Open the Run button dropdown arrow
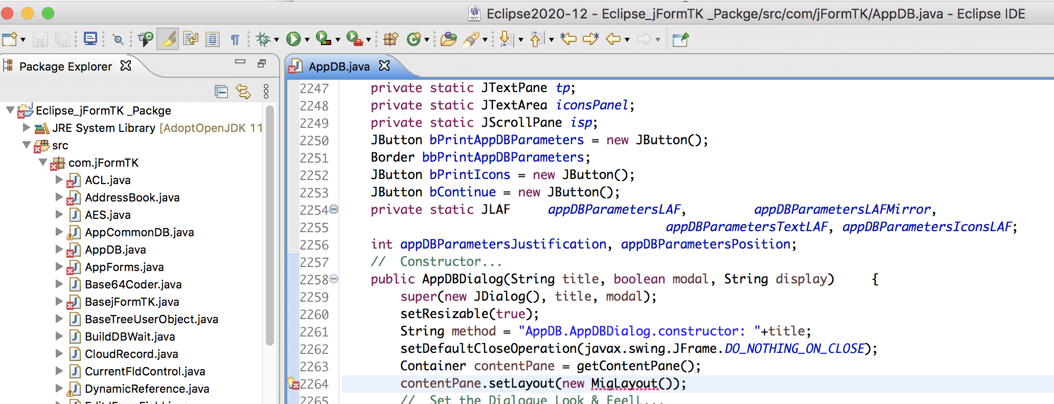 (307, 40)
